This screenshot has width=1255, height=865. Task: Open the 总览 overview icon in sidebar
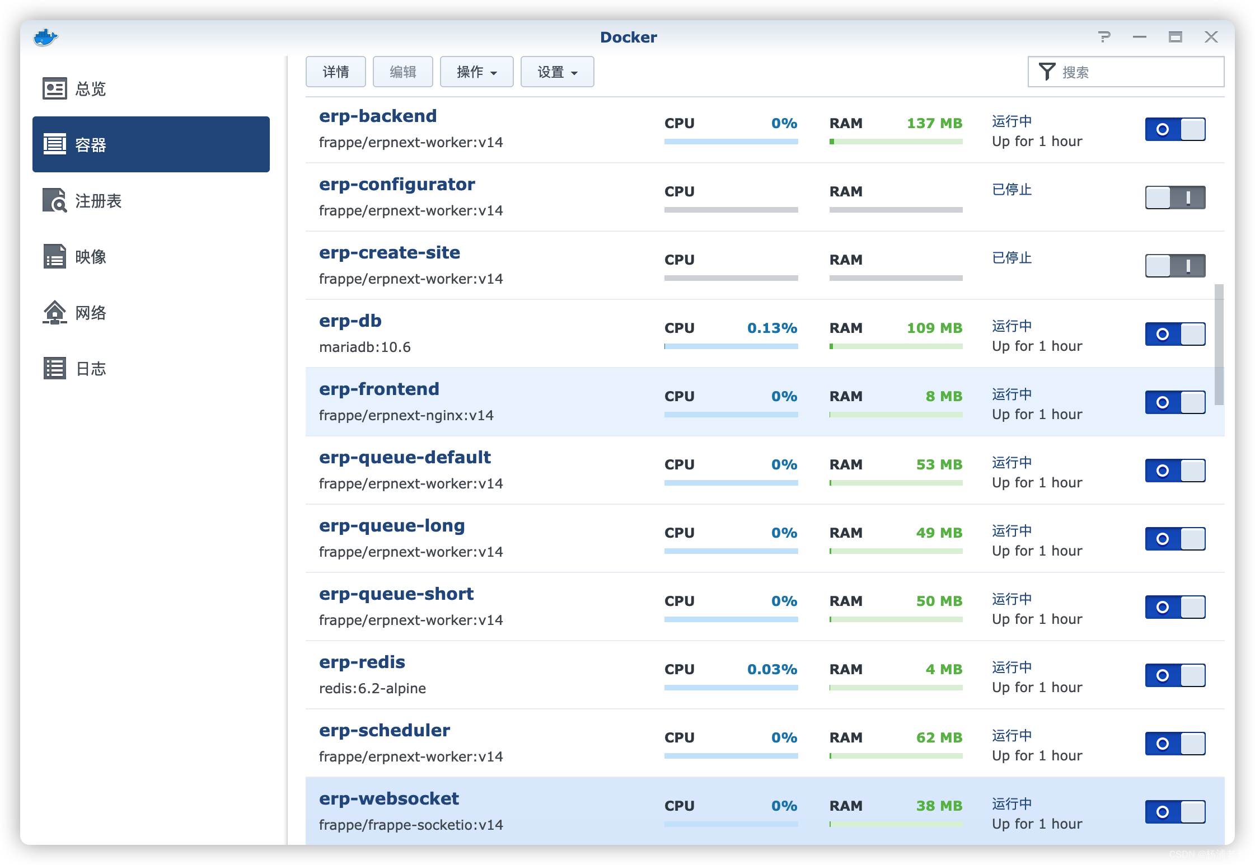point(55,88)
